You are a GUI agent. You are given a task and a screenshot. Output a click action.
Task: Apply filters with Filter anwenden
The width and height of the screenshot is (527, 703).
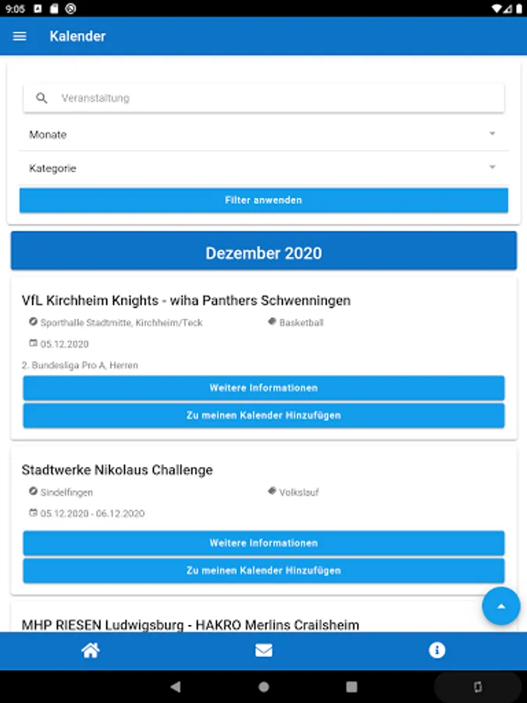click(263, 200)
